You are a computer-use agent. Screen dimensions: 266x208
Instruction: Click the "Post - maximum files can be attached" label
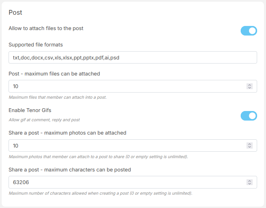point(54,74)
